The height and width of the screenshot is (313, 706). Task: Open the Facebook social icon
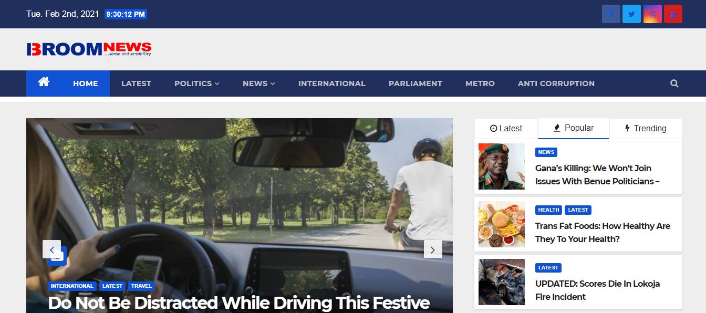(x=611, y=14)
